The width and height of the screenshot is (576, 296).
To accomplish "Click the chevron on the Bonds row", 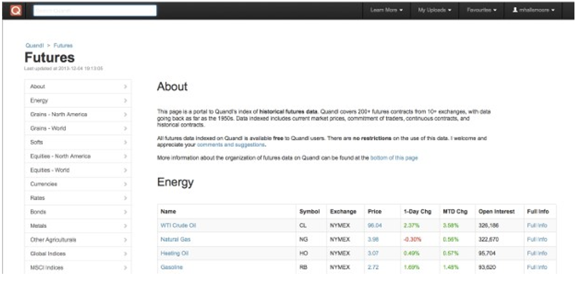I will (125, 212).
